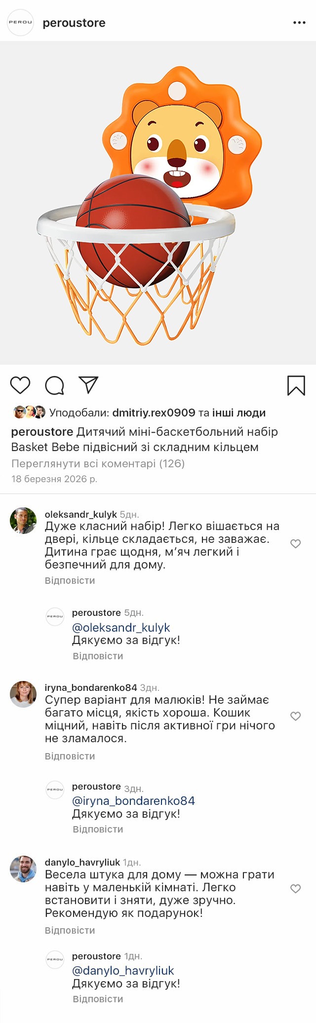Open the three-dot post options menu
The image size is (316, 1023).
pyautogui.click(x=299, y=23)
